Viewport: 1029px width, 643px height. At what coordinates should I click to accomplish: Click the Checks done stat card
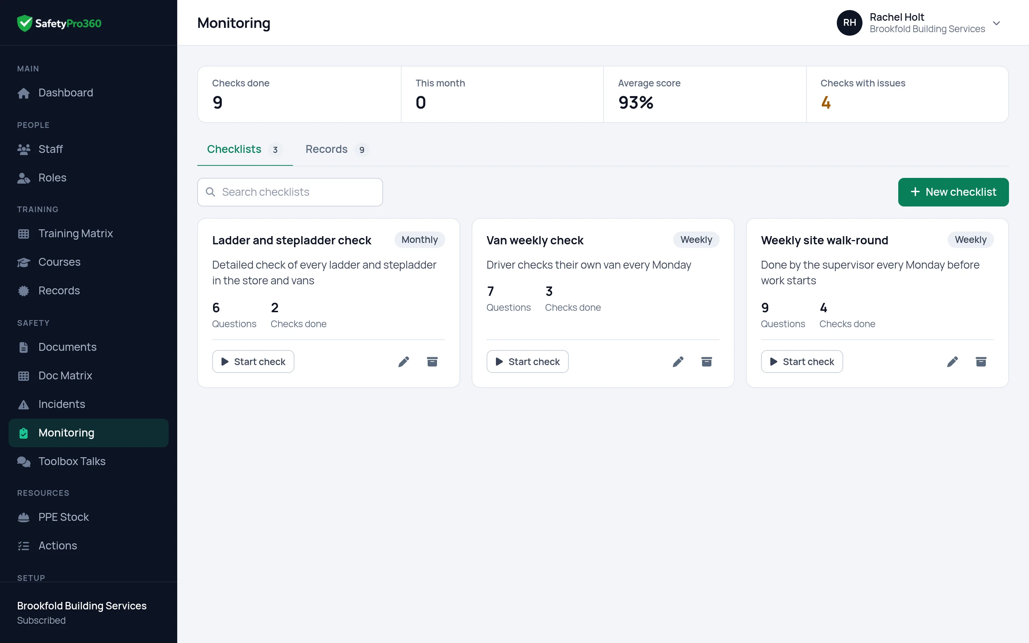(299, 94)
